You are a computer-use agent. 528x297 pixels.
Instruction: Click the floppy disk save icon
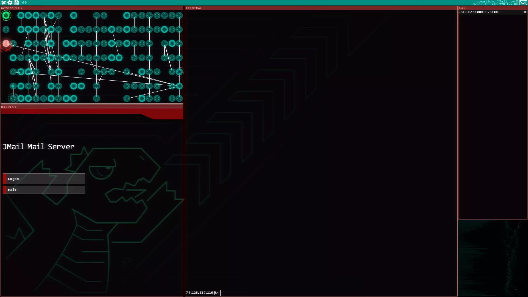[x=16, y=2]
